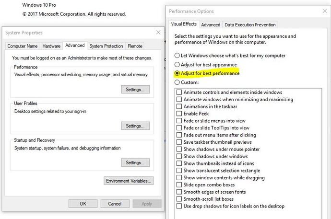Image resolution: width=331 pixels, height=219 pixels.
Task: Switch to the Hardware tab
Action: tap(51, 46)
